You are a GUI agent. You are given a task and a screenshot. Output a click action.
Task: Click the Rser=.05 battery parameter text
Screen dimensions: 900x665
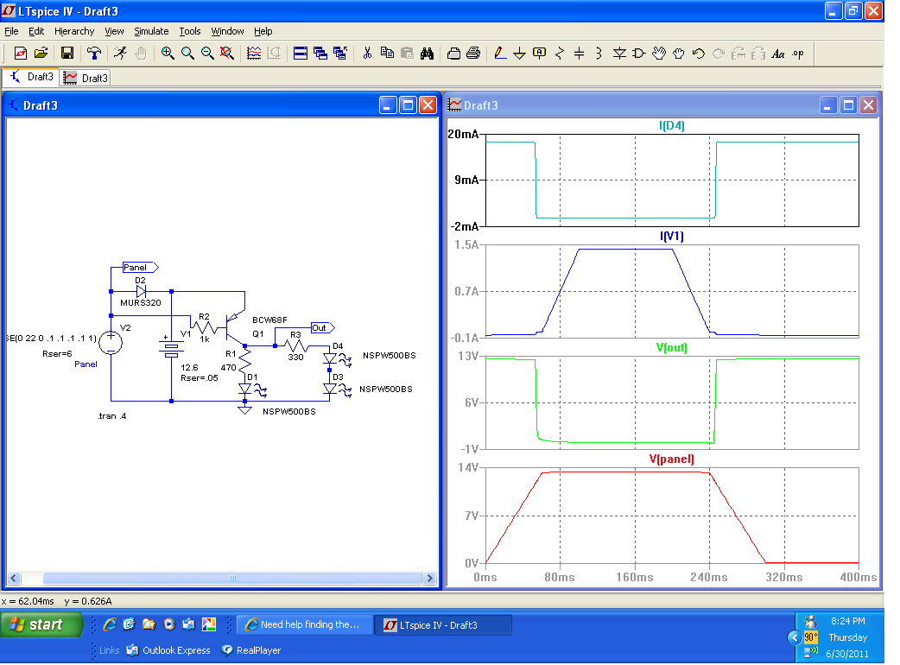[200, 377]
